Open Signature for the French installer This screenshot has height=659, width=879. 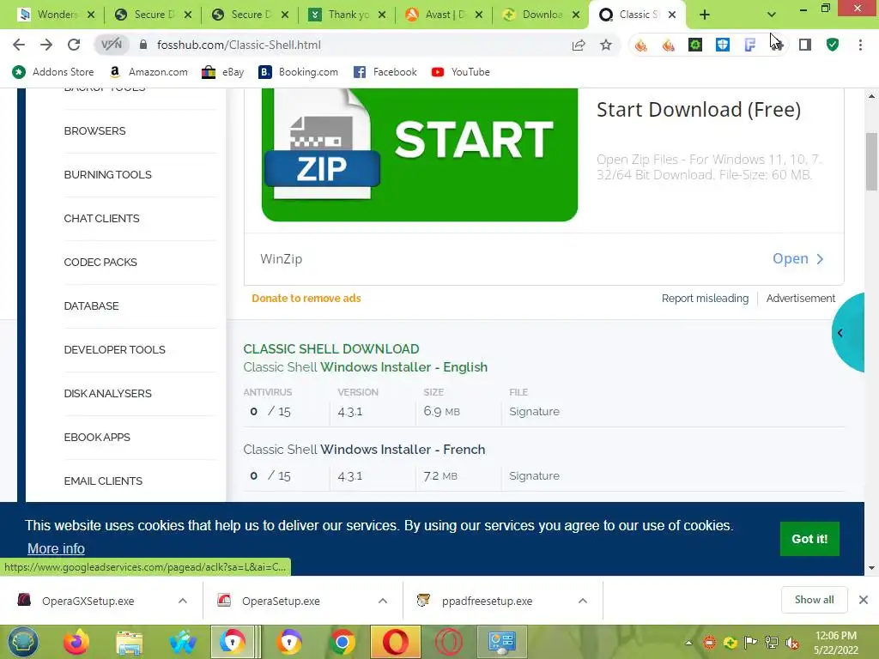point(534,475)
